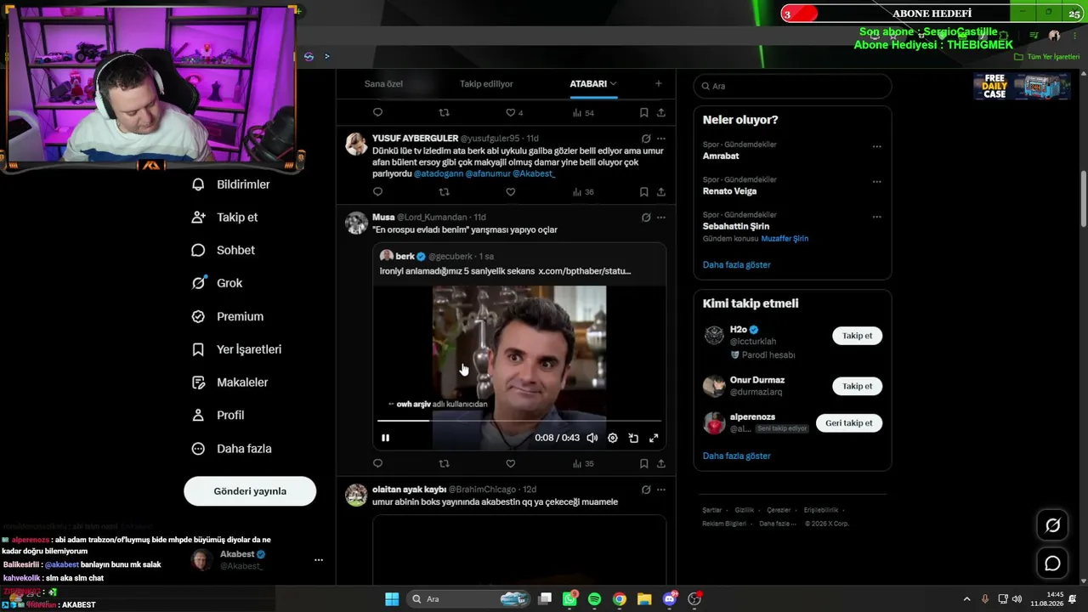Add a new tab with the plus icon
Viewport: 1088px width, 612px height.
point(658,83)
